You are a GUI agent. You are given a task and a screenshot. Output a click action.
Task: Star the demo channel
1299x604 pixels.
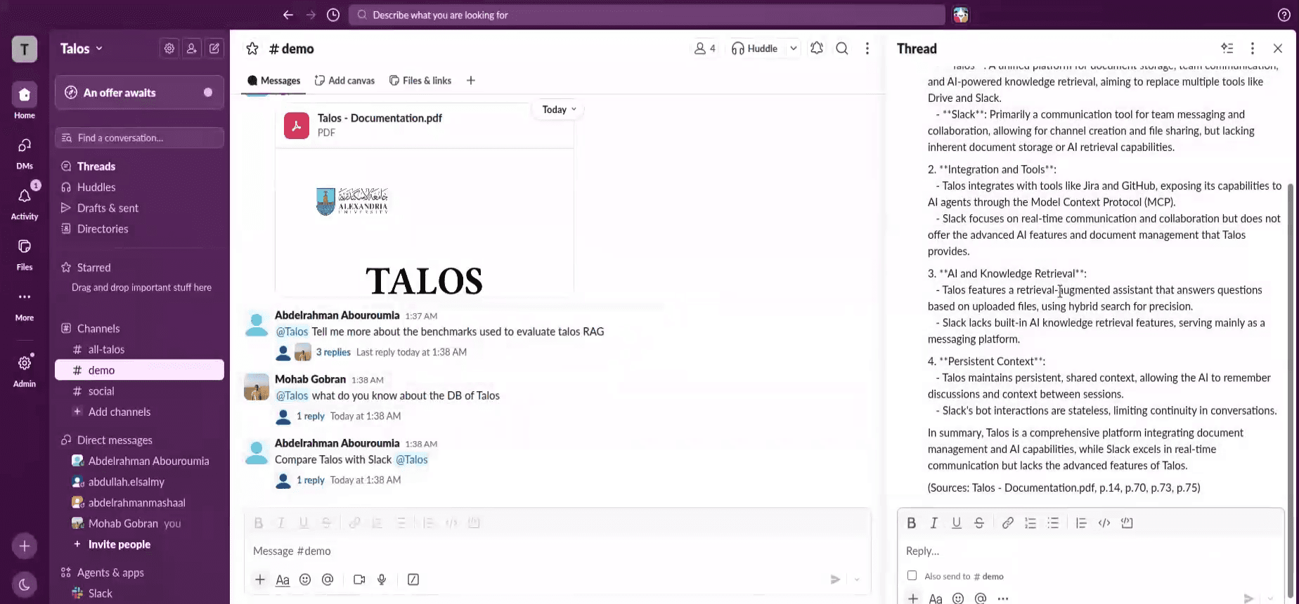[252, 48]
